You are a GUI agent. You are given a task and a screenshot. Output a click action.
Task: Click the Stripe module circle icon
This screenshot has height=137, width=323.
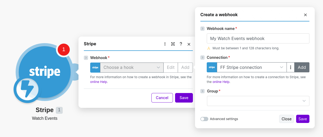click(x=44, y=72)
